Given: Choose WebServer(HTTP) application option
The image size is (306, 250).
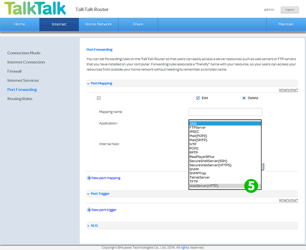Looking at the screenshot, I should point(225,186).
